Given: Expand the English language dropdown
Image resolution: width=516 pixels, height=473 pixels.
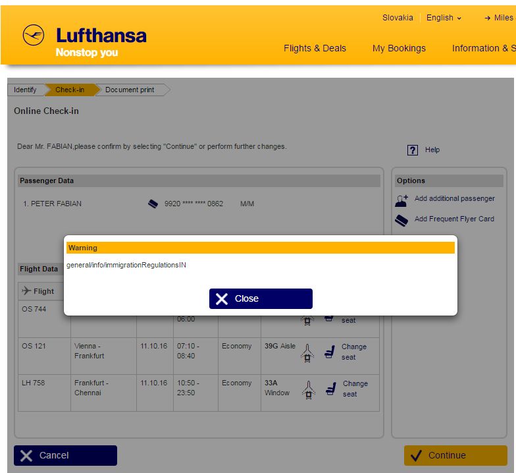Looking at the screenshot, I should 444,18.
